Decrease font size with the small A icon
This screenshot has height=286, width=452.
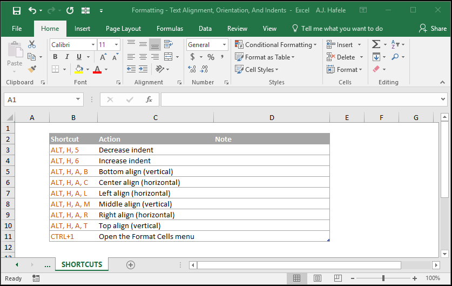click(x=116, y=57)
